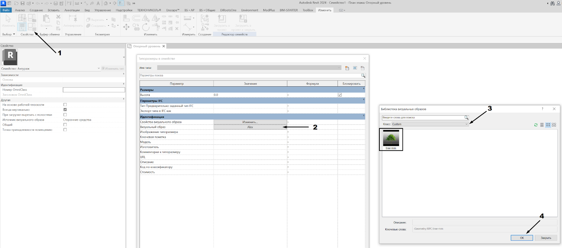Enable На основе рабочей плоскости checkbox
This screenshot has height=248, width=562.
coord(65,105)
